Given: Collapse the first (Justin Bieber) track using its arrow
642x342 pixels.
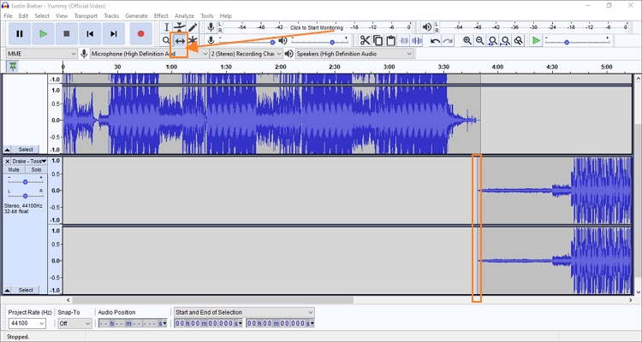Looking at the screenshot, I should (7, 150).
